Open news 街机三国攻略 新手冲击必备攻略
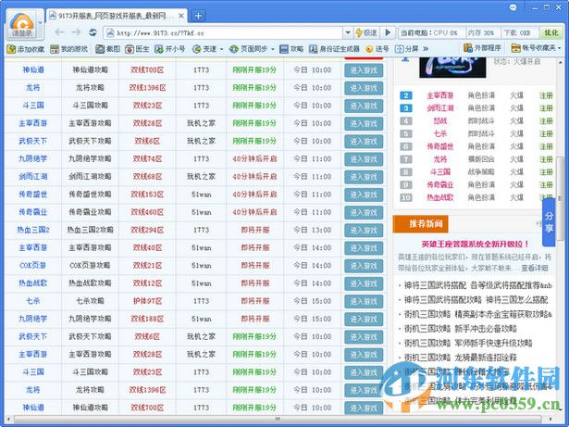The height and width of the screenshot is (427, 569). [460, 329]
